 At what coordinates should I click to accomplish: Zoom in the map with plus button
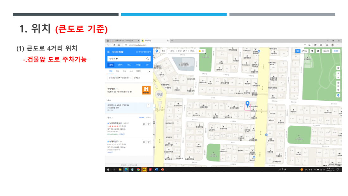tap(338, 73)
